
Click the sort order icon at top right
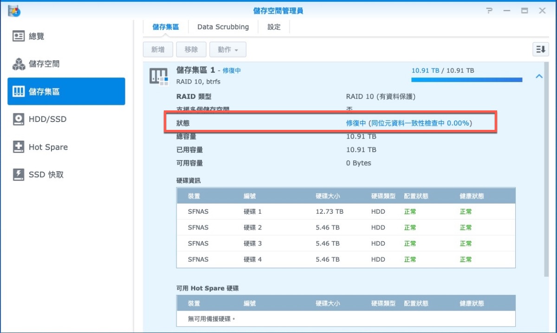click(540, 50)
